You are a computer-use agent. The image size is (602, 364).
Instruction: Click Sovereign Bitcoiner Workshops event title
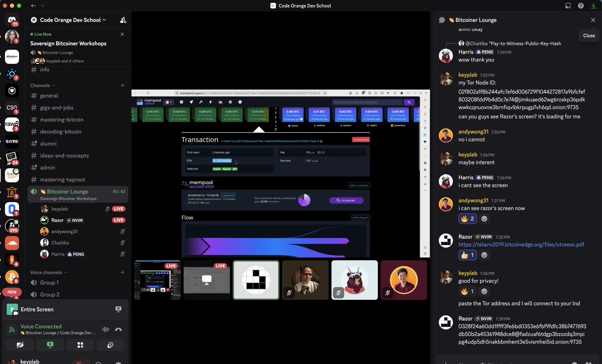68,43
